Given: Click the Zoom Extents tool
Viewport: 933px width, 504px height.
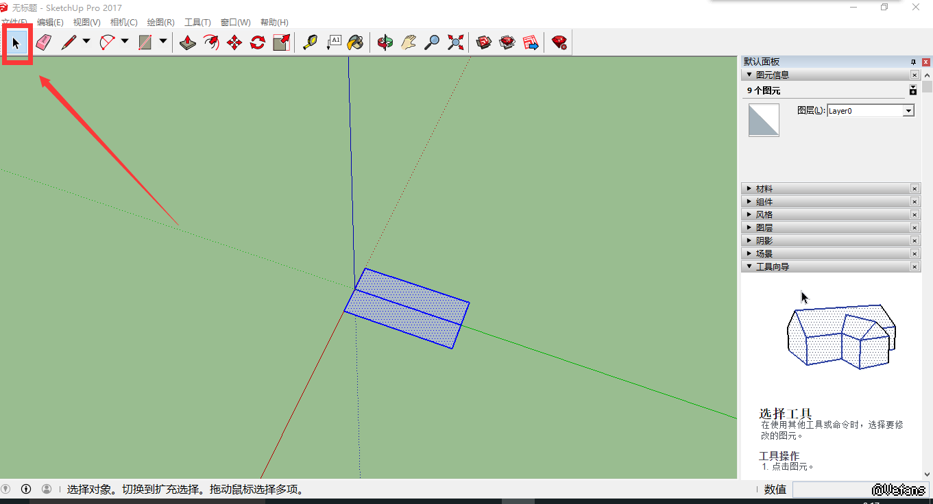Looking at the screenshot, I should [455, 42].
